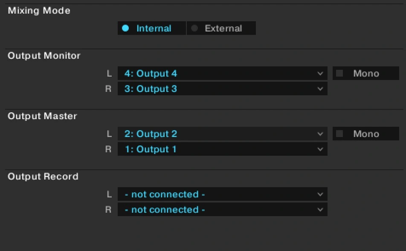Open Output Record left channel dropdown
The image size is (406, 251).
(x=222, y=194)
